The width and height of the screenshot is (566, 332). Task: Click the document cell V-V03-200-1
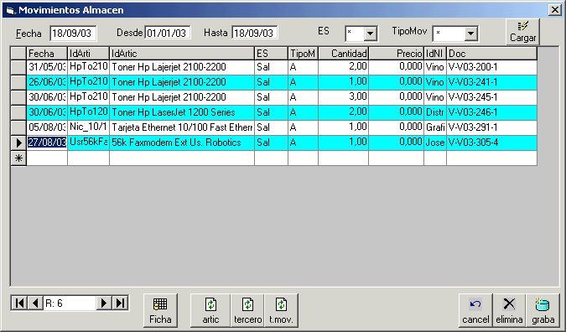coord(491,67)
